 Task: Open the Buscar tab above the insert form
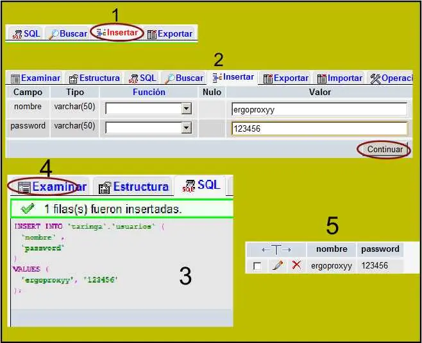[x=184, y=78]
